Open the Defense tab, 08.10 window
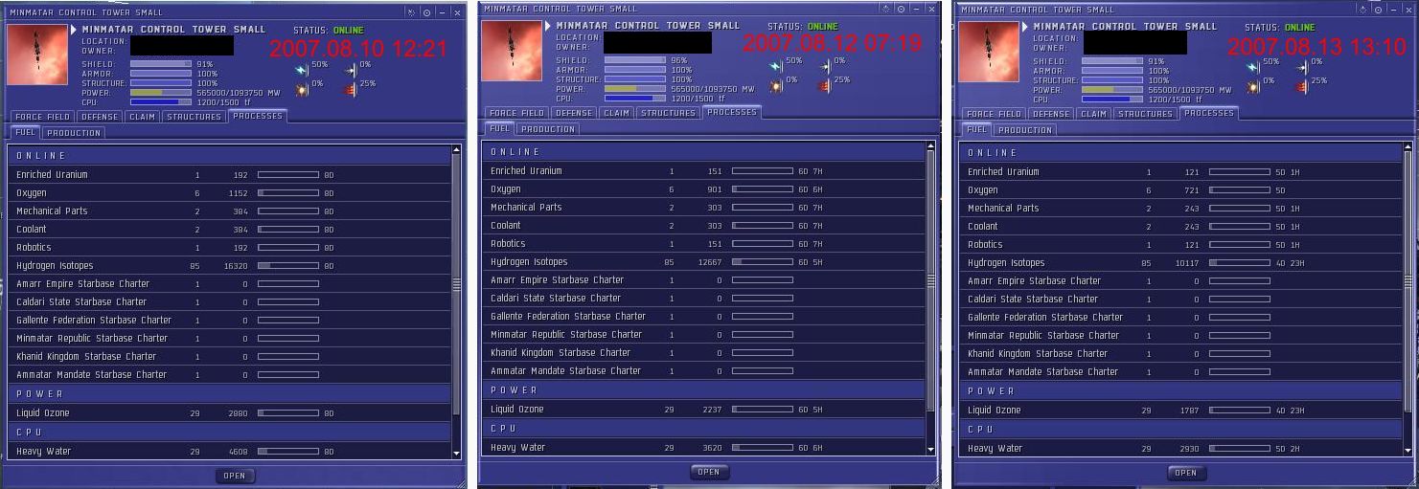Viewport: 1419px width, 489px height. coord(100,117)
